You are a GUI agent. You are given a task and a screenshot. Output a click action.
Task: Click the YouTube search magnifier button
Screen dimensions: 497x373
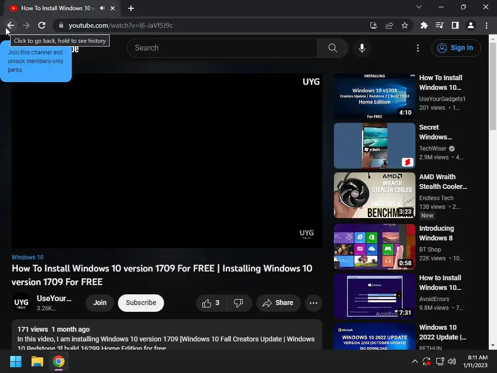click(333, 48)
